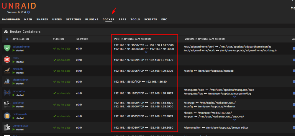Click the version info icon beside 6.12.6

pyautogui.click(x=28, y=12)
